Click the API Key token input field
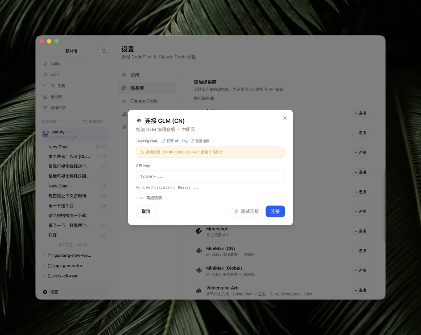 [x=210, y=176]
